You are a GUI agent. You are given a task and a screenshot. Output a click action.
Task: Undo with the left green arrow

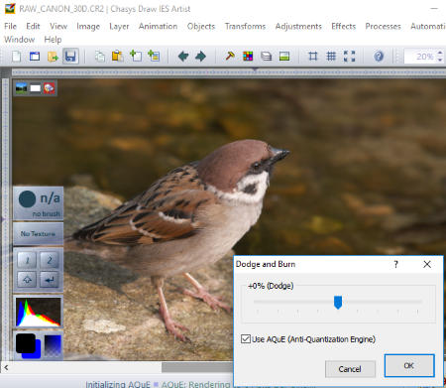pyautogui.click(x=183, y=57)
